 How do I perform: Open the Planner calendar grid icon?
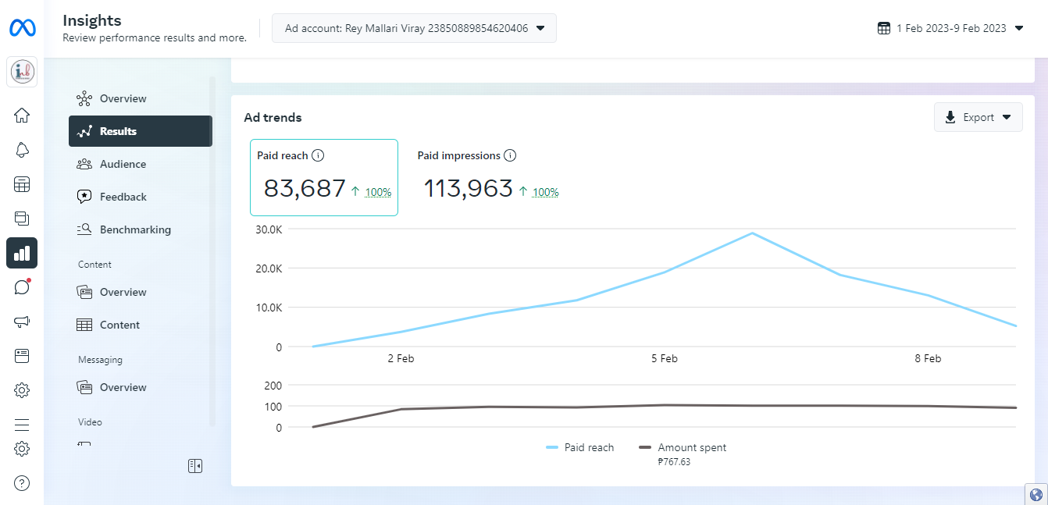click(x=22, y=184)
